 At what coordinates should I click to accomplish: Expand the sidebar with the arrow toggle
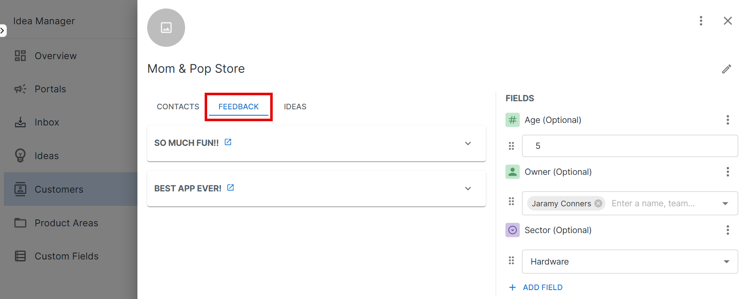(x=3, y=31)
